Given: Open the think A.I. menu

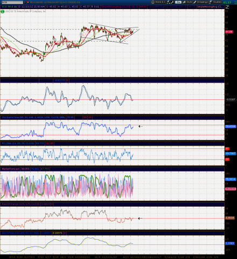Looking at the screenshot, I should click(x=158, y=2).
